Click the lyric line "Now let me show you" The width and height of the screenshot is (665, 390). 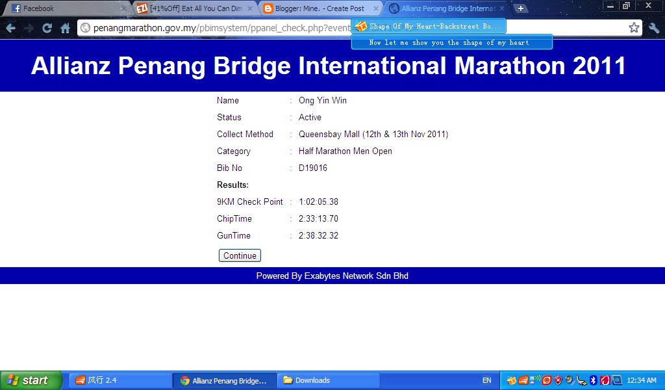pos(452,42)
